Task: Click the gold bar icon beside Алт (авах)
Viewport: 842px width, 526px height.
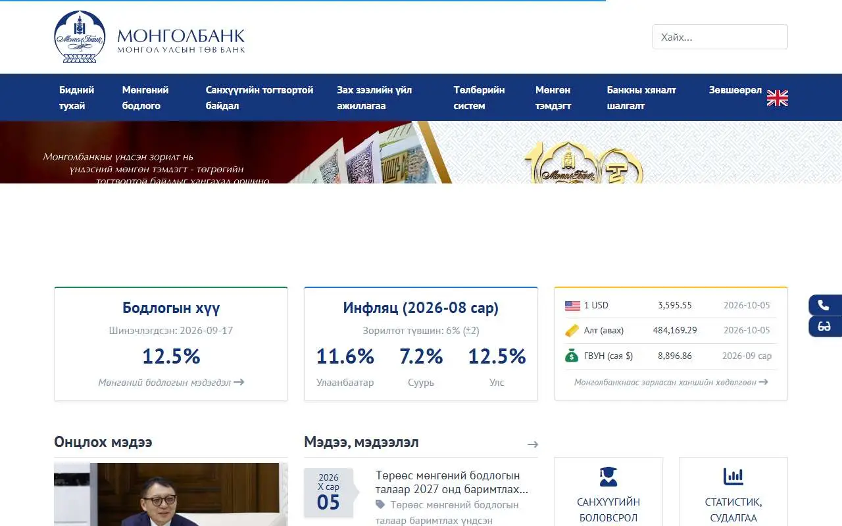Action: (572, 330)
